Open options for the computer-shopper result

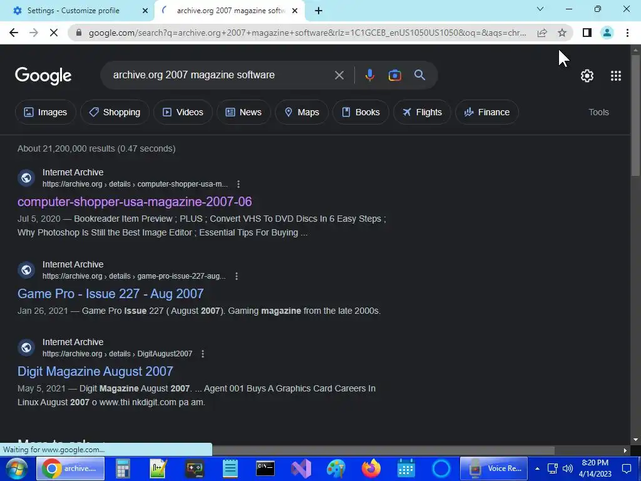[x=238, y=184]
